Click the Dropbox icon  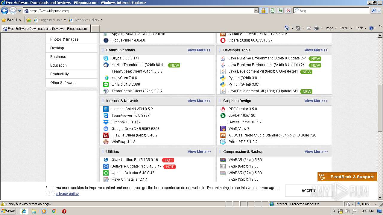coord(106,122)
